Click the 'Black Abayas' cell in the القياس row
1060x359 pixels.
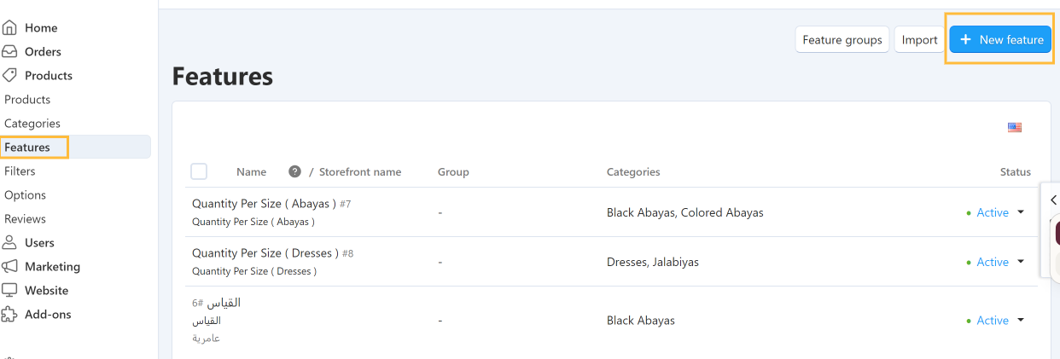641,321
